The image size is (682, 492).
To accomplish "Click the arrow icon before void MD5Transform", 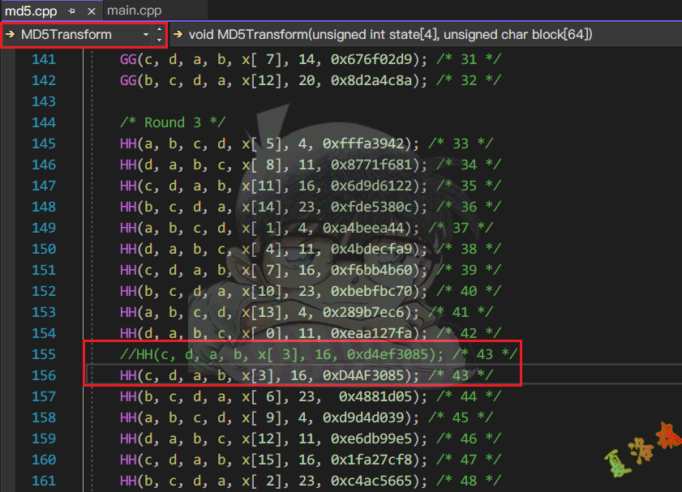I will pos(178,35).
